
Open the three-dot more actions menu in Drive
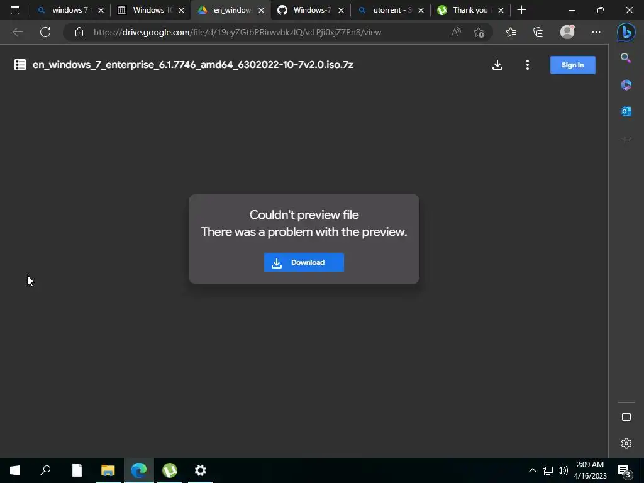pyautogui.click(x=528, y=65)
